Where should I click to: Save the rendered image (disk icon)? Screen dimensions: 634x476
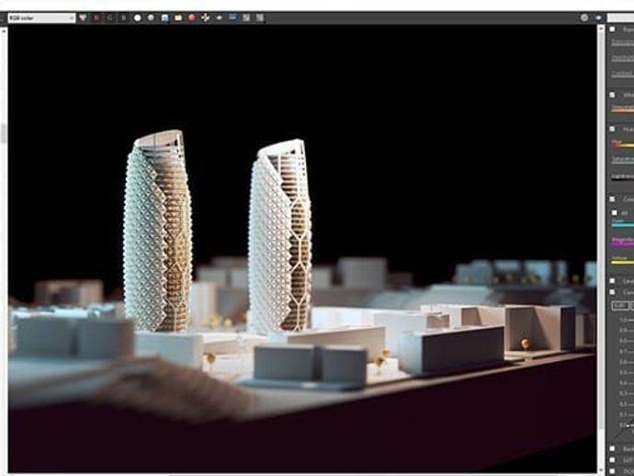click(164, 17)
